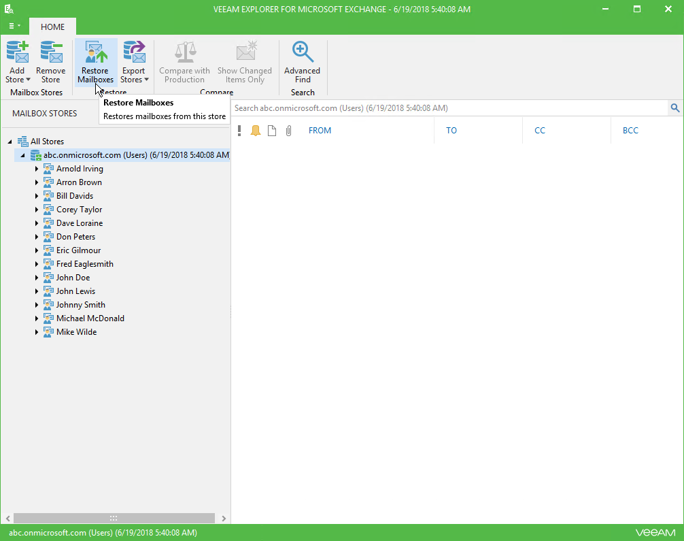Sort by reminder bell column

(x=256, y=130)
